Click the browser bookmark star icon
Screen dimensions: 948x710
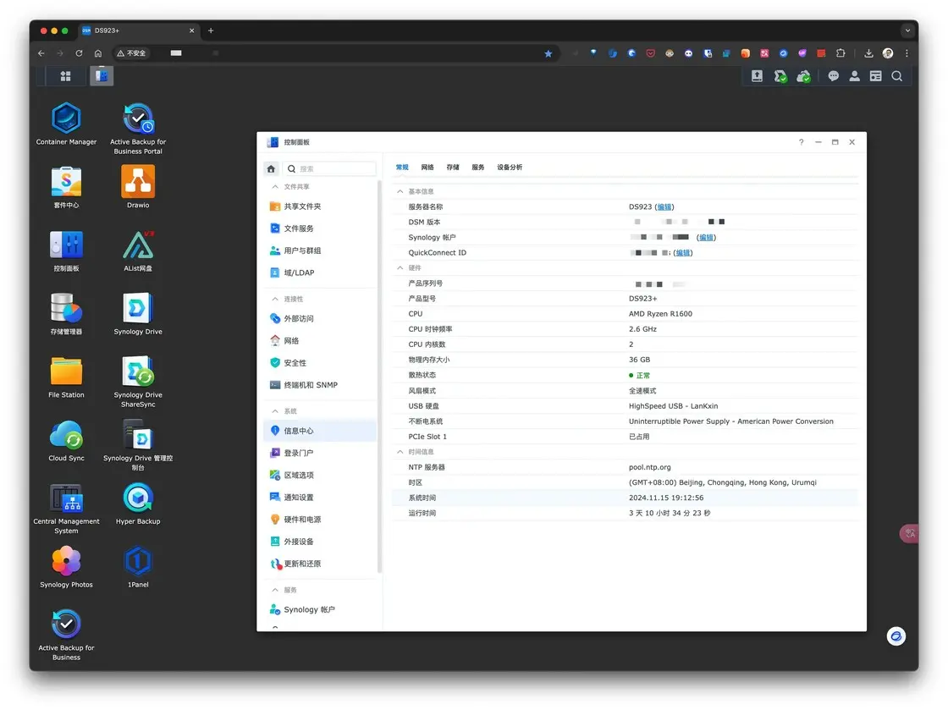[x=548, y=53]
